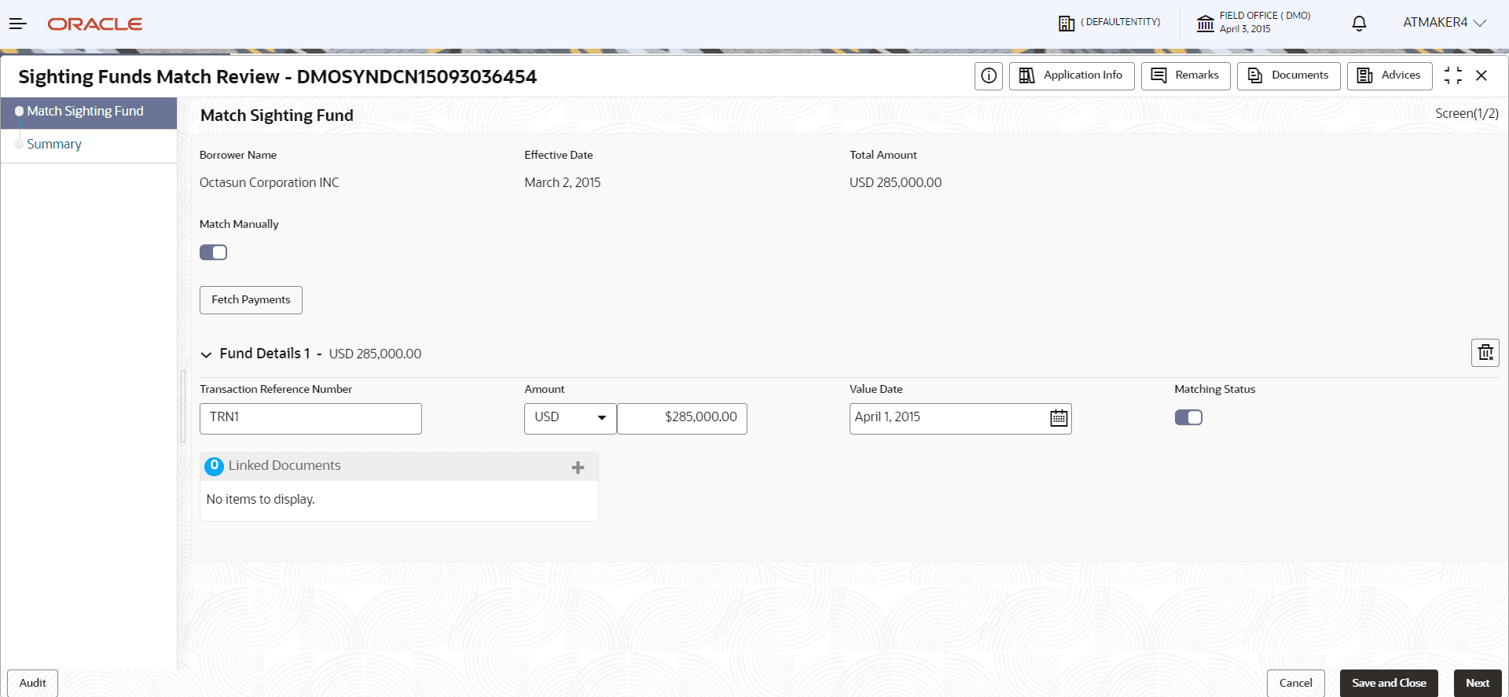Open the ATMAKER4 user menu
Screen dimensions: 1509x697
click(1445, 23)
